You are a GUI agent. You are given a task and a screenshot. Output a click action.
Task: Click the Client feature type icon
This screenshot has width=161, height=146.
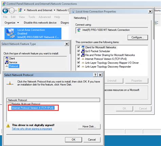pos(7,58)
